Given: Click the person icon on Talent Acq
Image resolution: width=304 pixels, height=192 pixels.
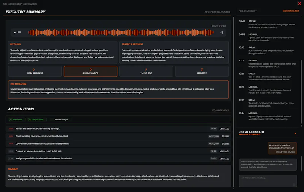Looking at the screenshot, I should pos(146,69).
